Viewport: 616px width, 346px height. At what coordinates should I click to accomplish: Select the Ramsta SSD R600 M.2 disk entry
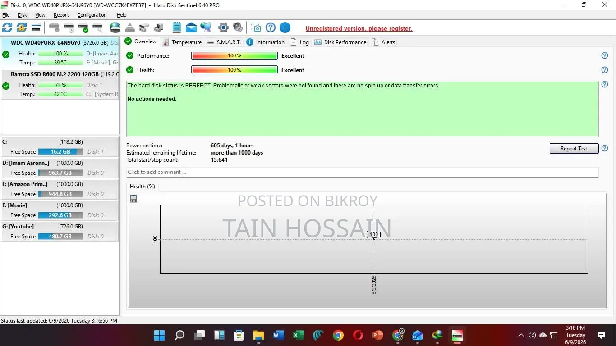[x=60, y=84]
